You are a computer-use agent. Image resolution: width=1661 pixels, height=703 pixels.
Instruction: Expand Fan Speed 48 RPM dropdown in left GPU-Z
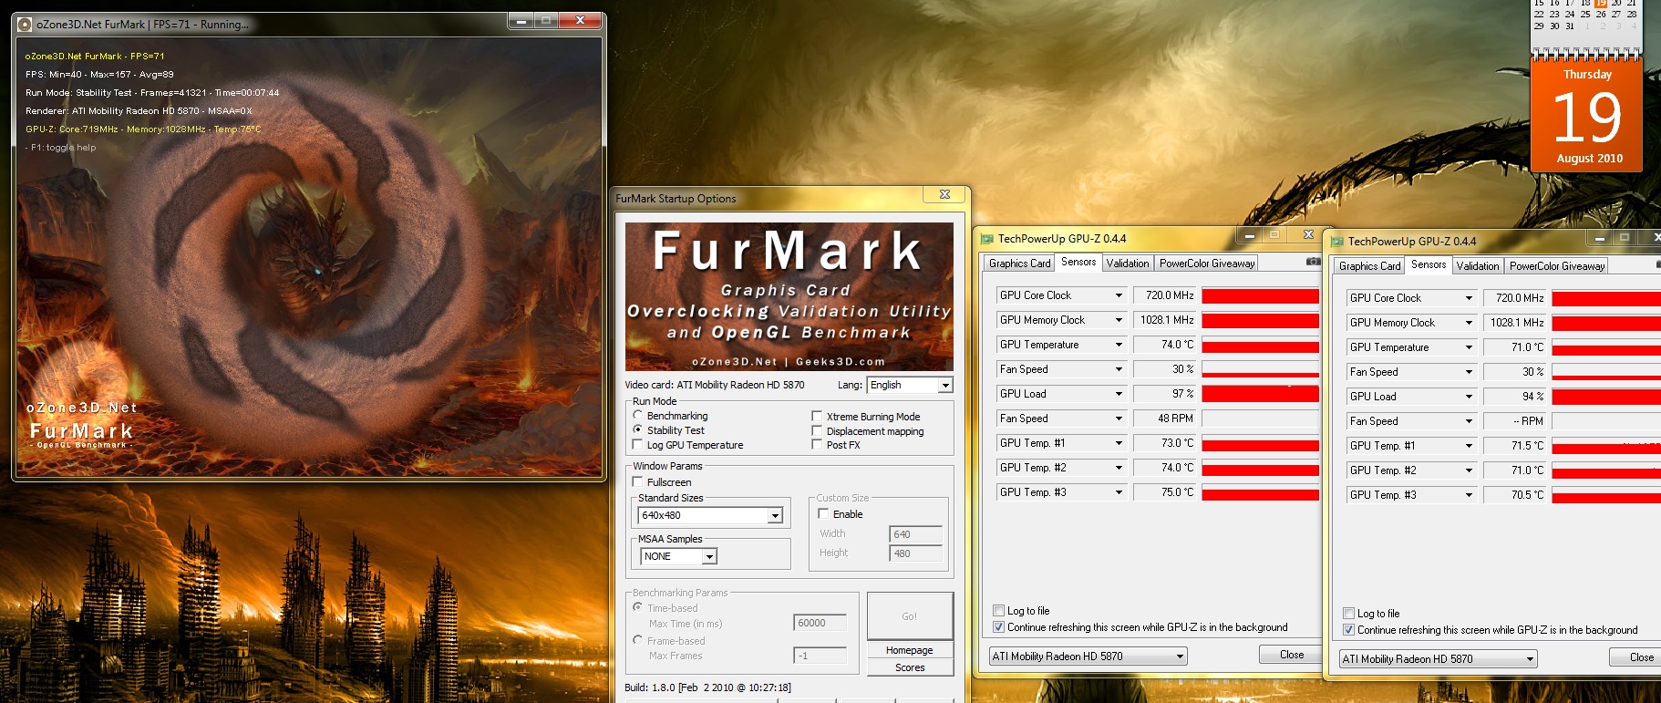(1119, 419)
